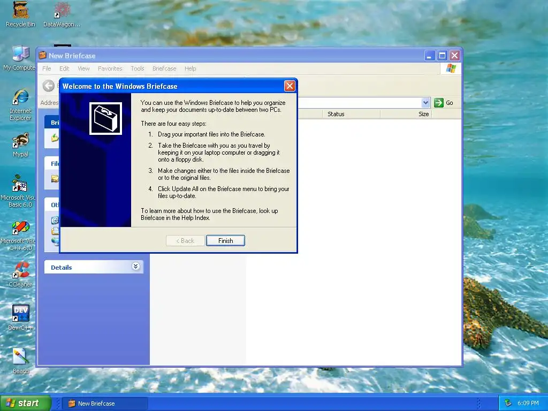Close the Welcome to the Windows Briefcase dialog
This screenshot has width=548, height=411.
(290, 86)
